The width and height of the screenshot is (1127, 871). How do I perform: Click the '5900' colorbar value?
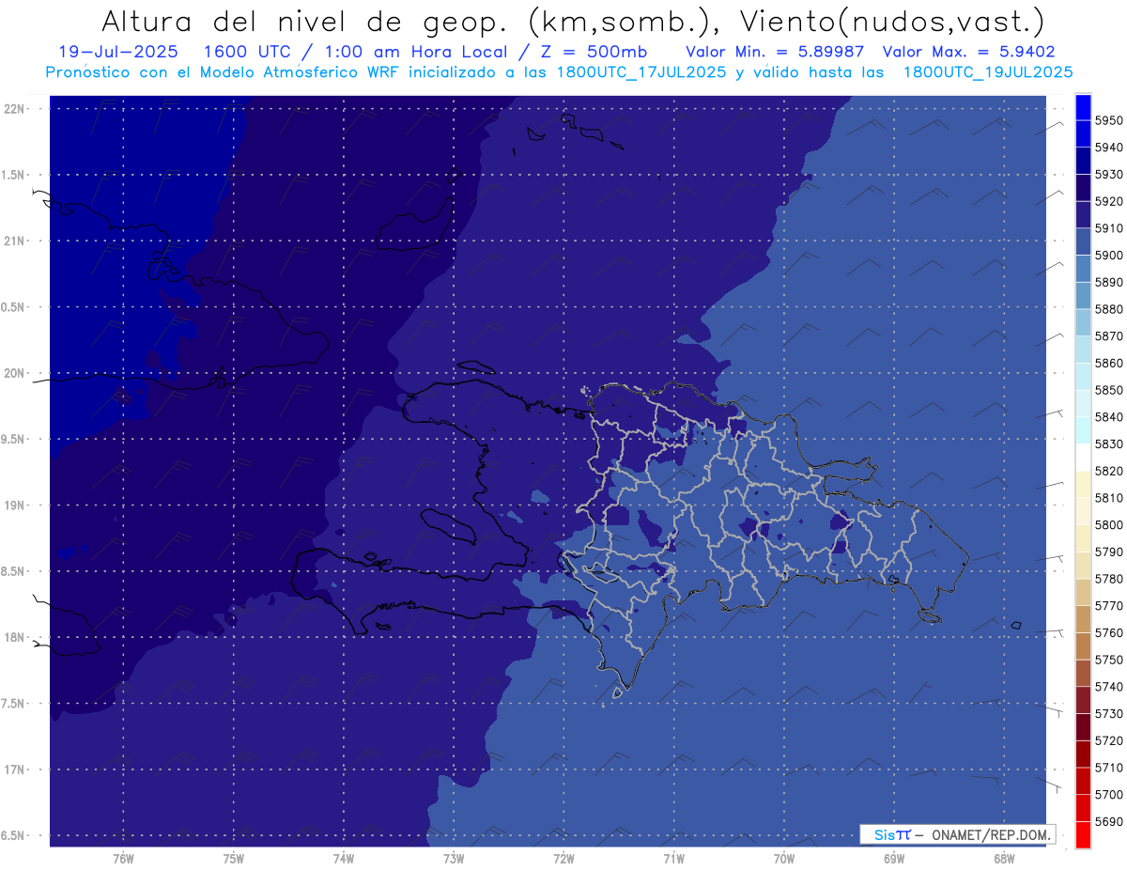pyautogui.click(x=1109, y=255)
